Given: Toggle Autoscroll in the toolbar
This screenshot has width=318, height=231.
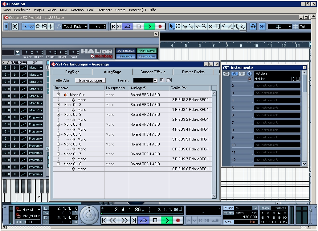Looking at the screenshot, I should pos(253,27).
